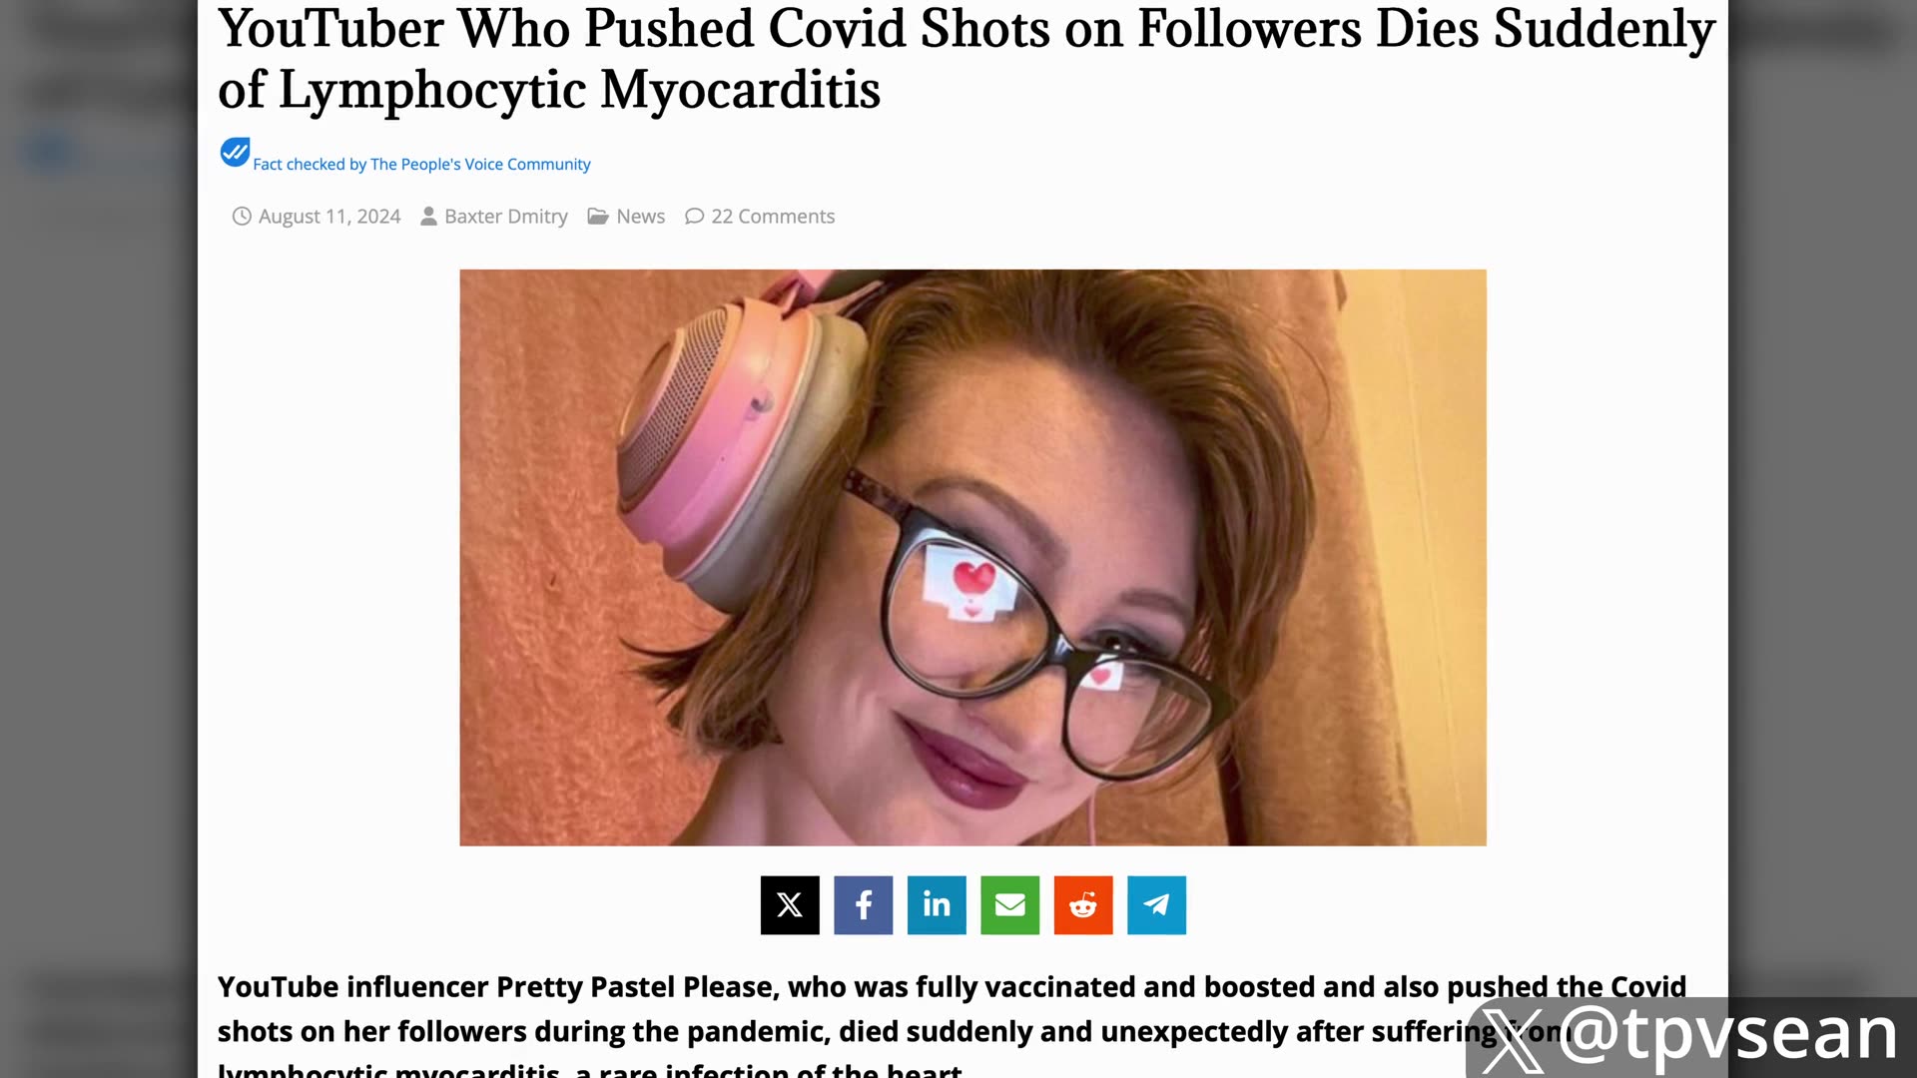Image resolution: width=1917 pixels, height=1078 pixels.
Task: Open the featured image with pink headphones
Action: (972, 557)
